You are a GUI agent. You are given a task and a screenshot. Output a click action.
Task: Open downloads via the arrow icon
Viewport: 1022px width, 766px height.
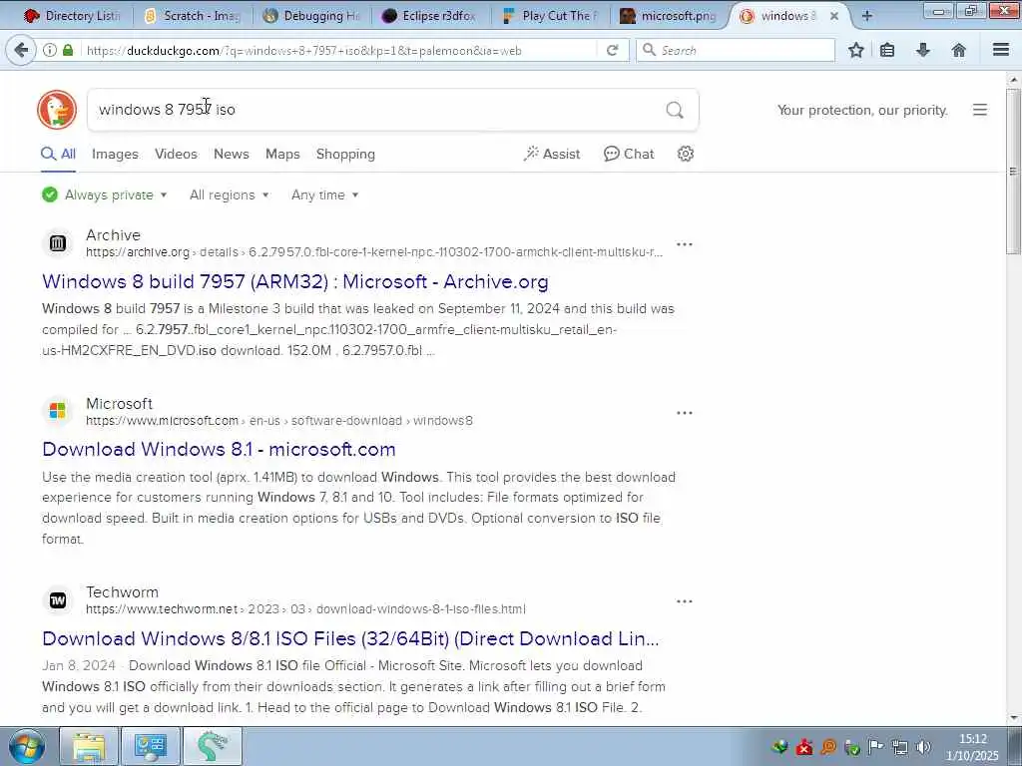(923, 50)
